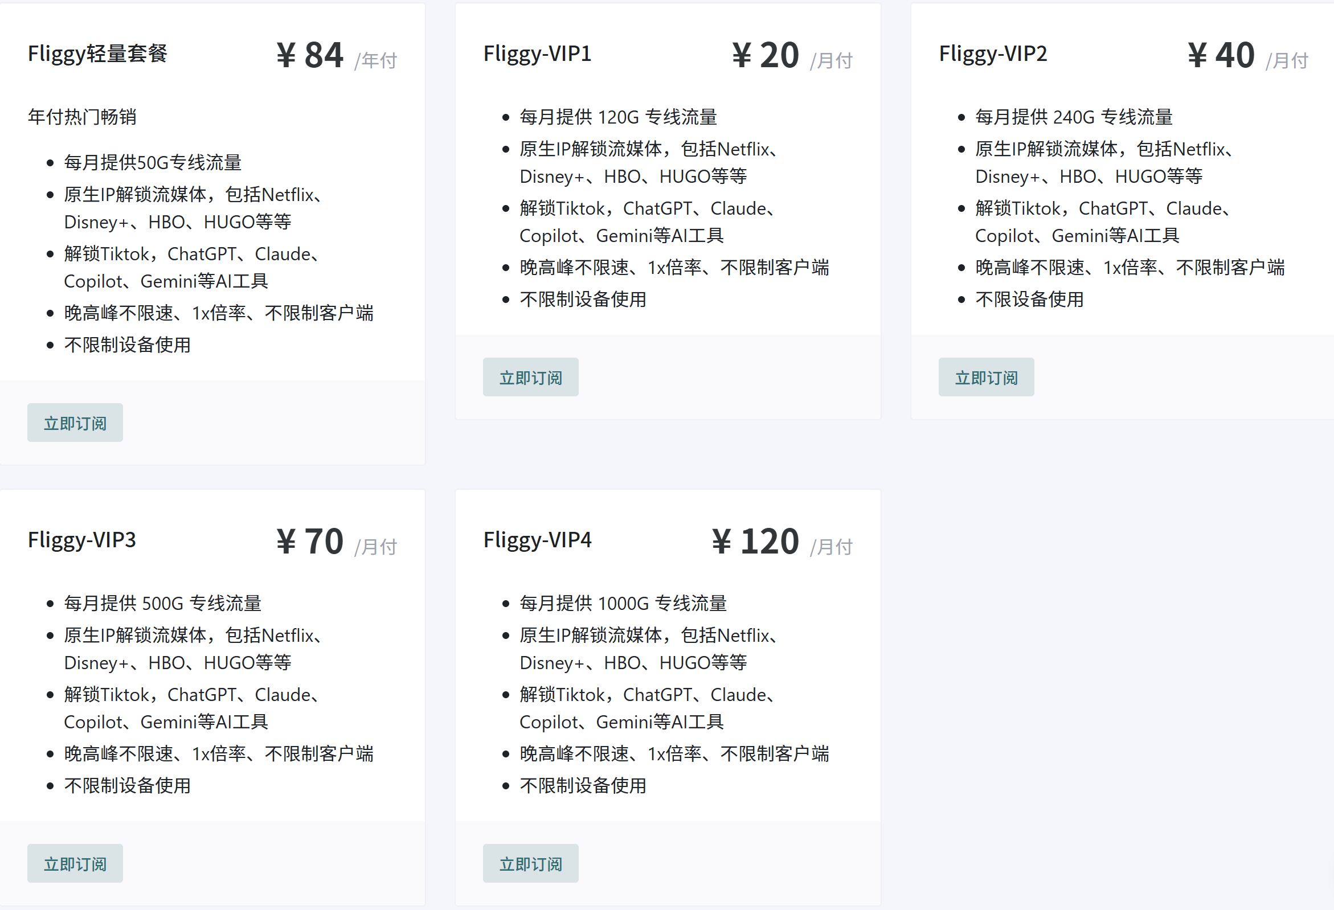Click the ¥ 120 monthly price
This screenshot has width=1334, height=910.
point(755,541)
